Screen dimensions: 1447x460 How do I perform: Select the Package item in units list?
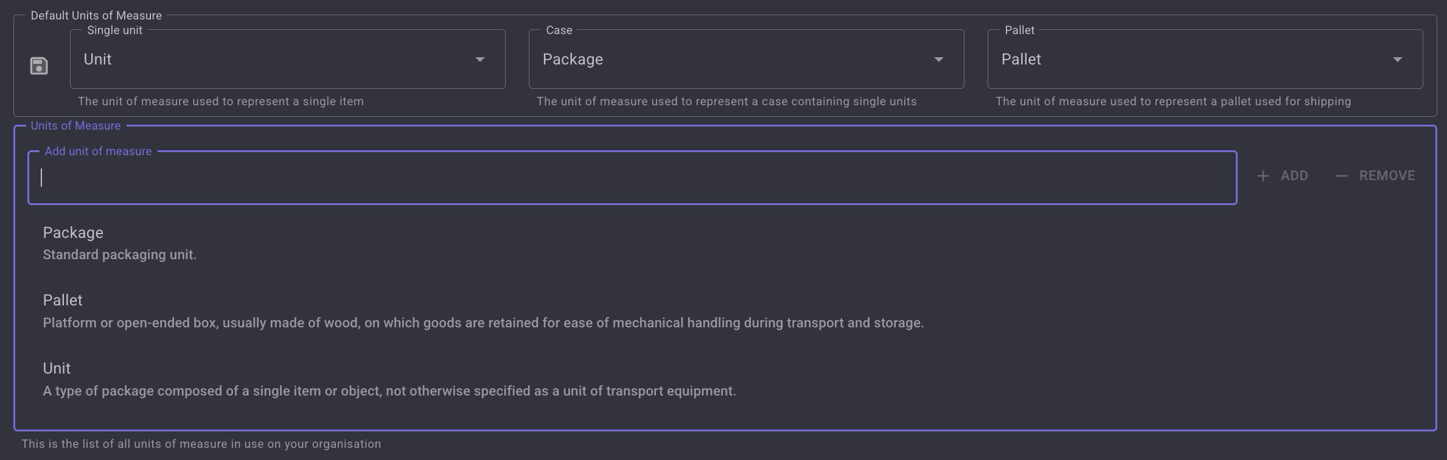point(725,243)
